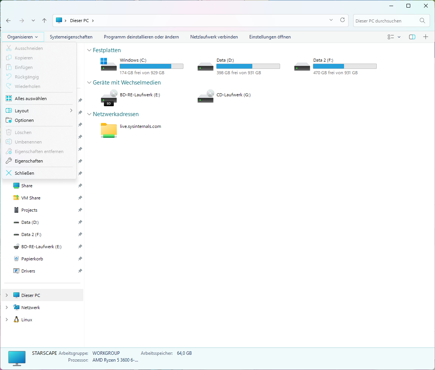
Task: Click the Windows (C:) drive icon
Action: pyautogui.click(x=109, y=64)
